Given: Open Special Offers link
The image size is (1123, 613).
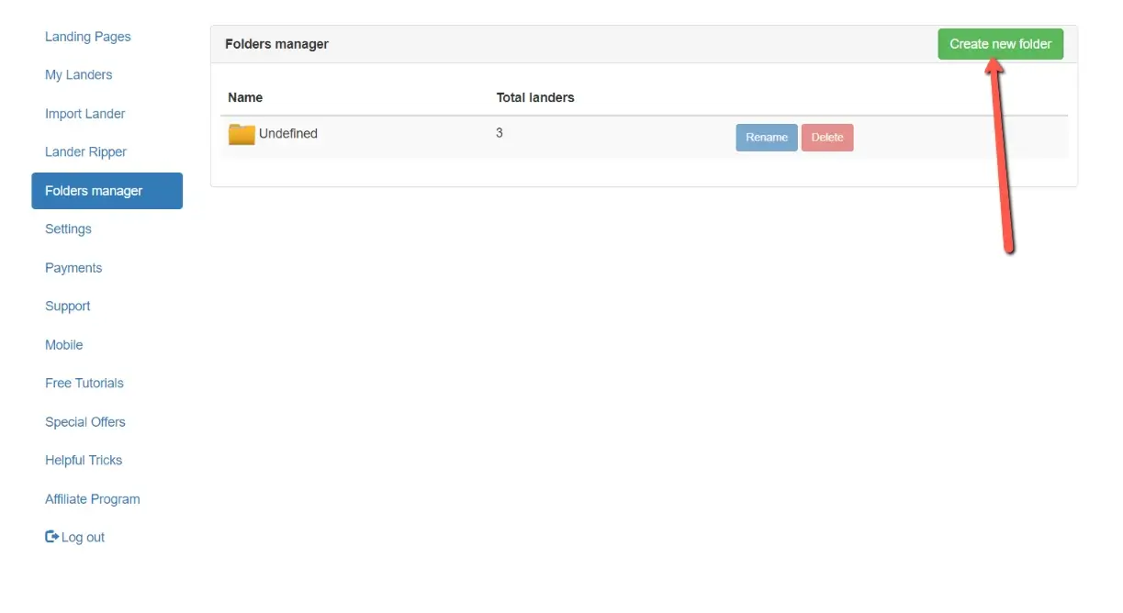Looking at the screenshot, I should (x=84, y=422).
